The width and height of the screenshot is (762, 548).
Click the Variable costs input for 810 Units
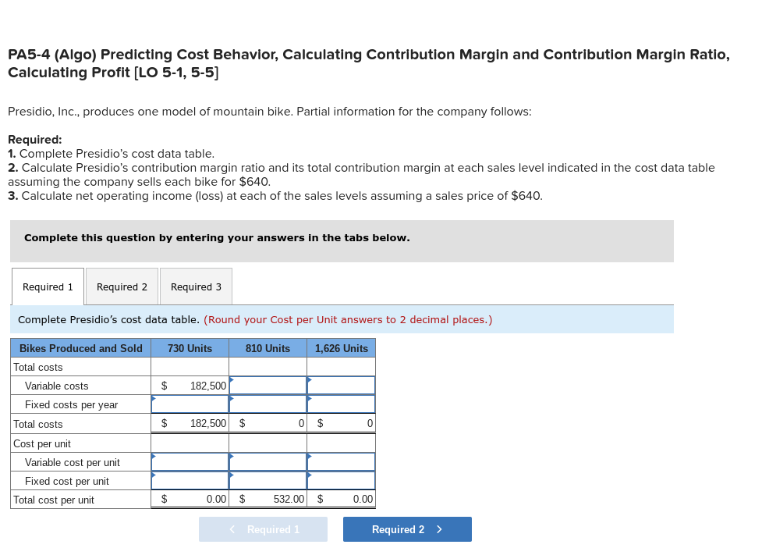[268, 386]
